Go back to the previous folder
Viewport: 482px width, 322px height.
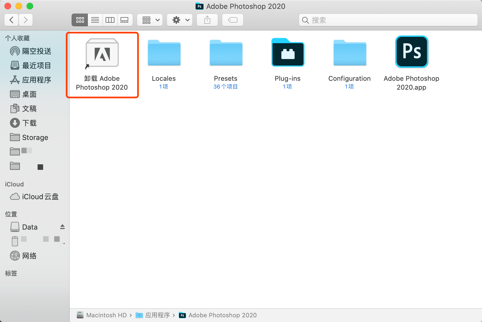[12, 20]
